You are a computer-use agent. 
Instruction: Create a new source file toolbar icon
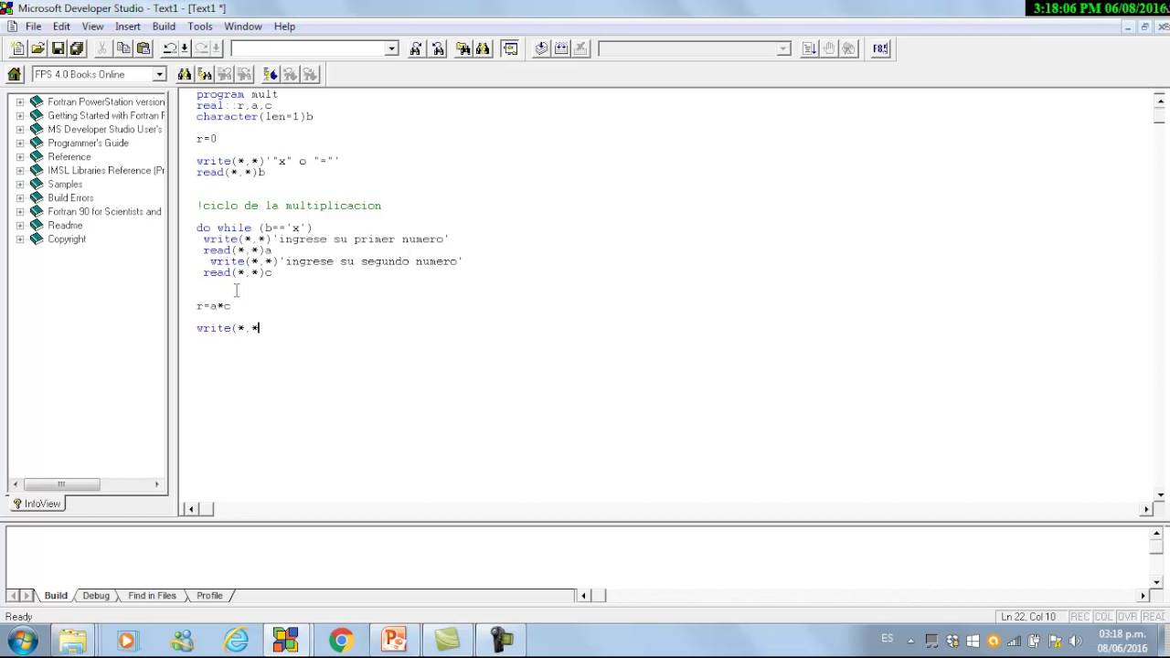click(x=18, y=48)
